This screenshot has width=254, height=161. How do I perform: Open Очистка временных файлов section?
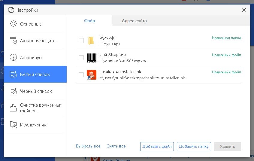click(35, 108)
